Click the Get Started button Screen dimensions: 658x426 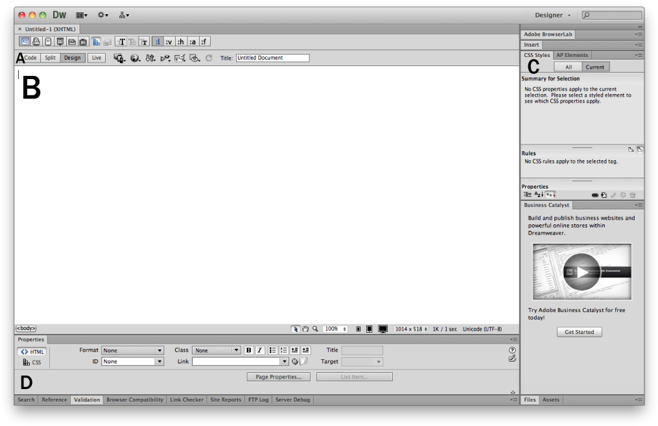click(x=579, y=332)
